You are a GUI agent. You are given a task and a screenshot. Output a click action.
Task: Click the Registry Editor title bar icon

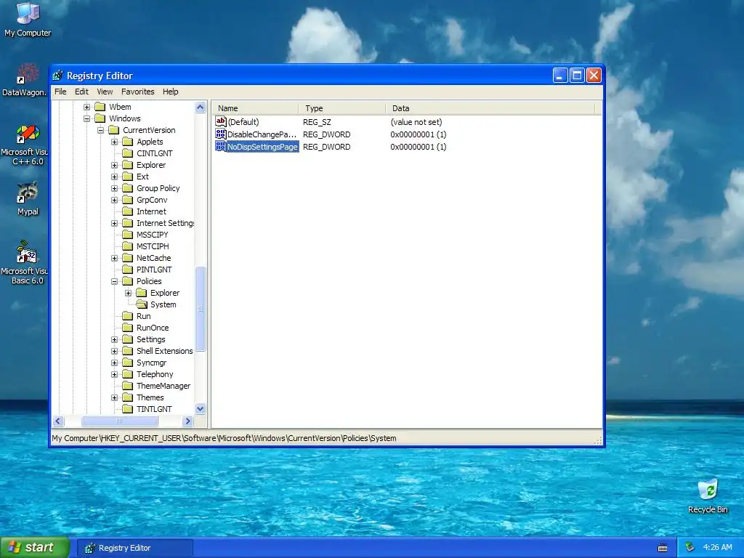(x=58, y=76)
